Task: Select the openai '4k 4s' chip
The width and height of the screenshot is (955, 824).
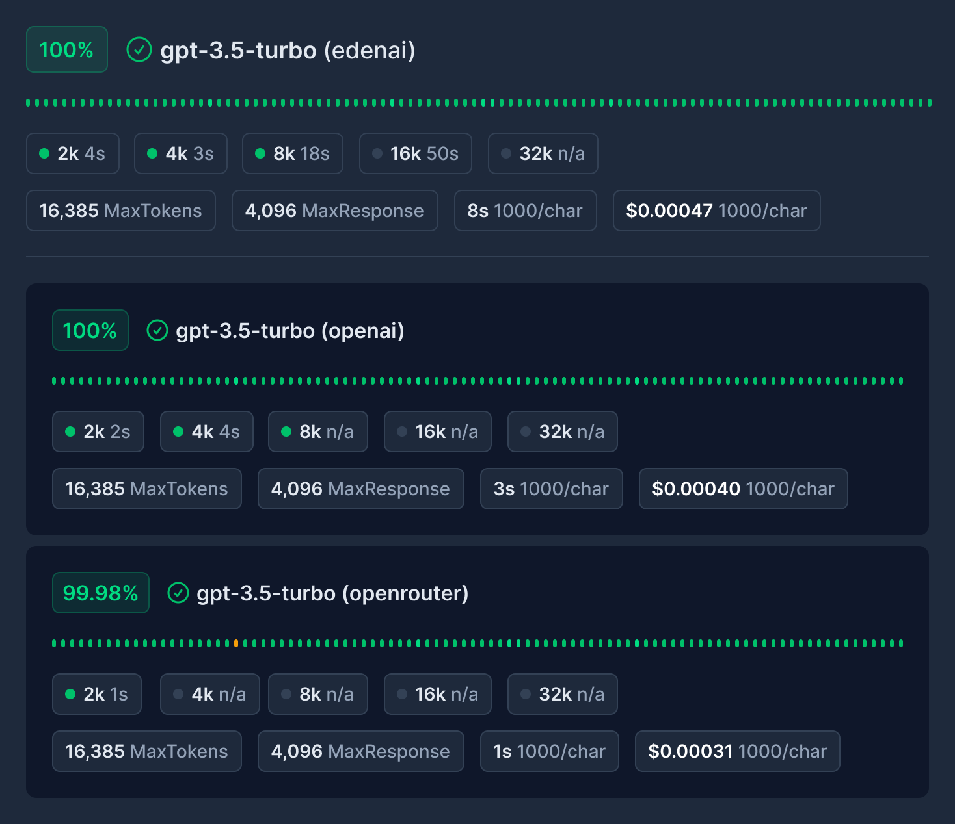Action: click(x=207, y=431)
